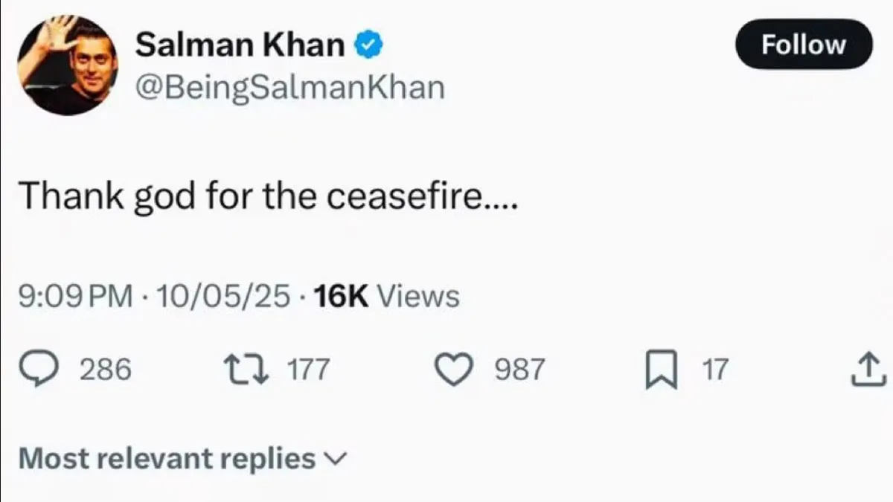This screenshot has height=502, width=893.
Task: Click the Follow button
Action: pos(803,44)
